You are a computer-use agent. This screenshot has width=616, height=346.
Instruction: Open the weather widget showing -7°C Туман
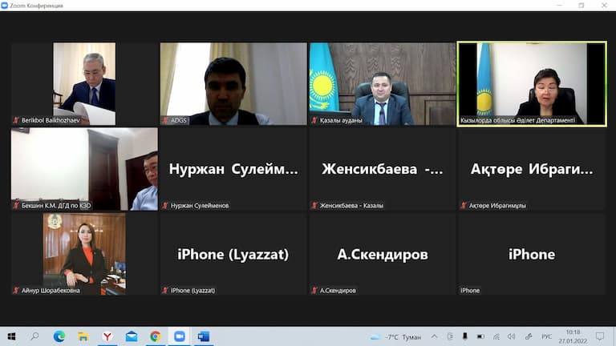point(395,336)
